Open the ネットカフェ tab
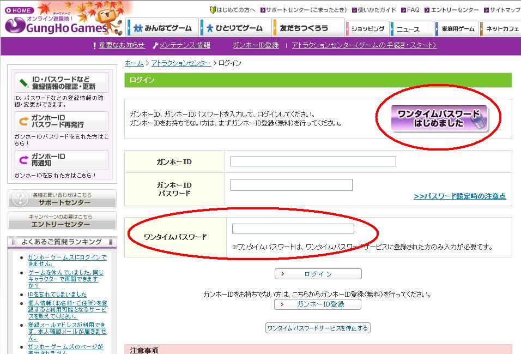This screenshot has width=521, height=354. [500, 29]
